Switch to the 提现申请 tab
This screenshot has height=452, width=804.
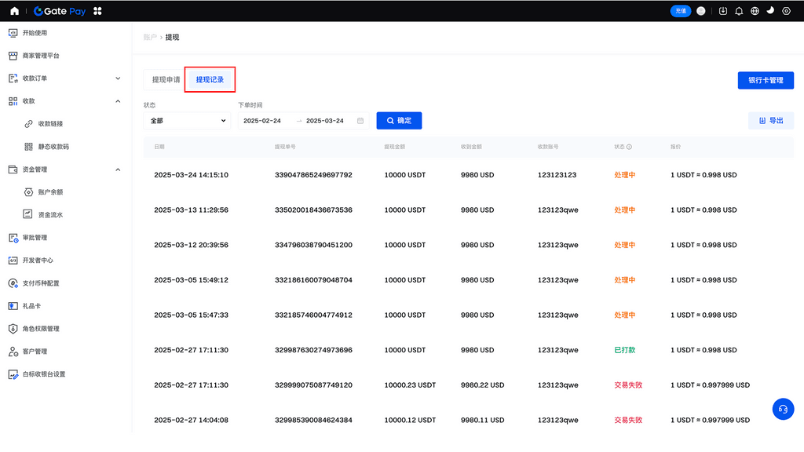point(166,80)
